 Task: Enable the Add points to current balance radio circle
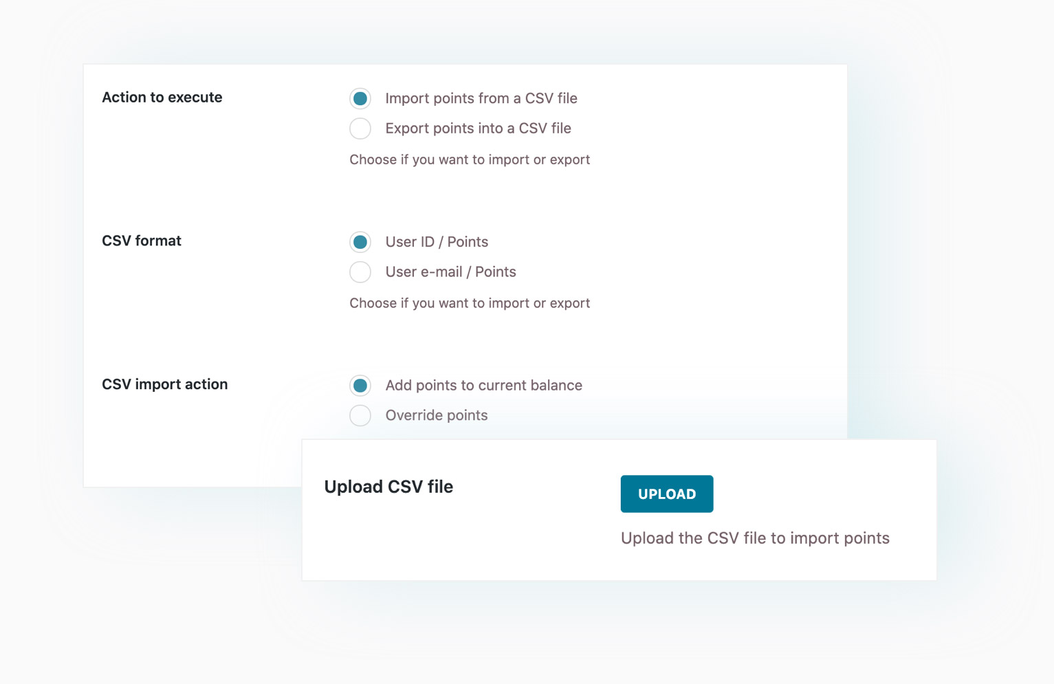click(x=360, y=386)
